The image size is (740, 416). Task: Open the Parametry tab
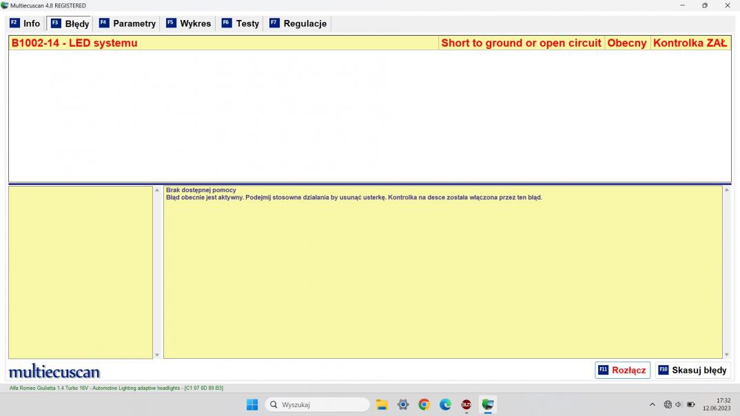(127, 23)
